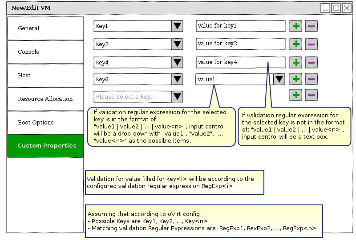
Task: Close the New/Edit VM window
Action: tap(346, 8)
